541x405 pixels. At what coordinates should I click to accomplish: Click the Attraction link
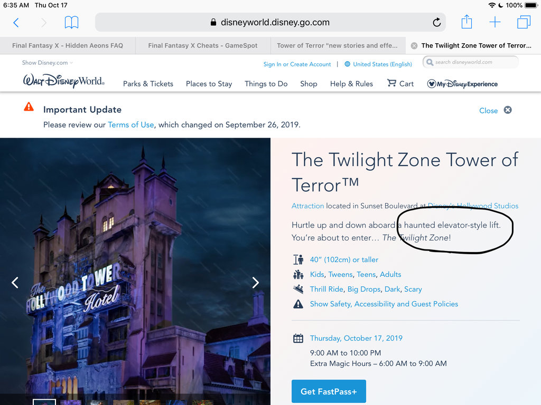[x=307, y=206]
